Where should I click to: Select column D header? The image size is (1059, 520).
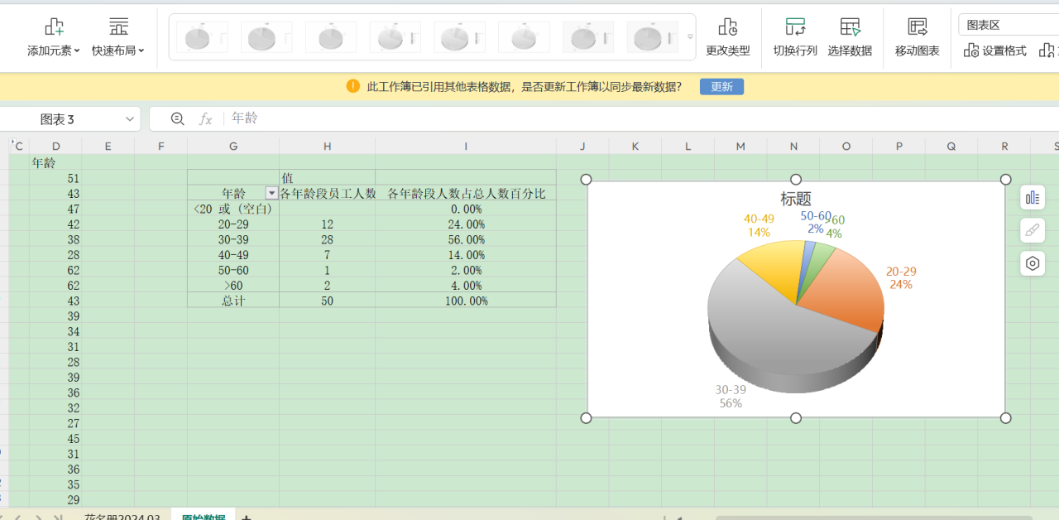click(x=55, y=147)
